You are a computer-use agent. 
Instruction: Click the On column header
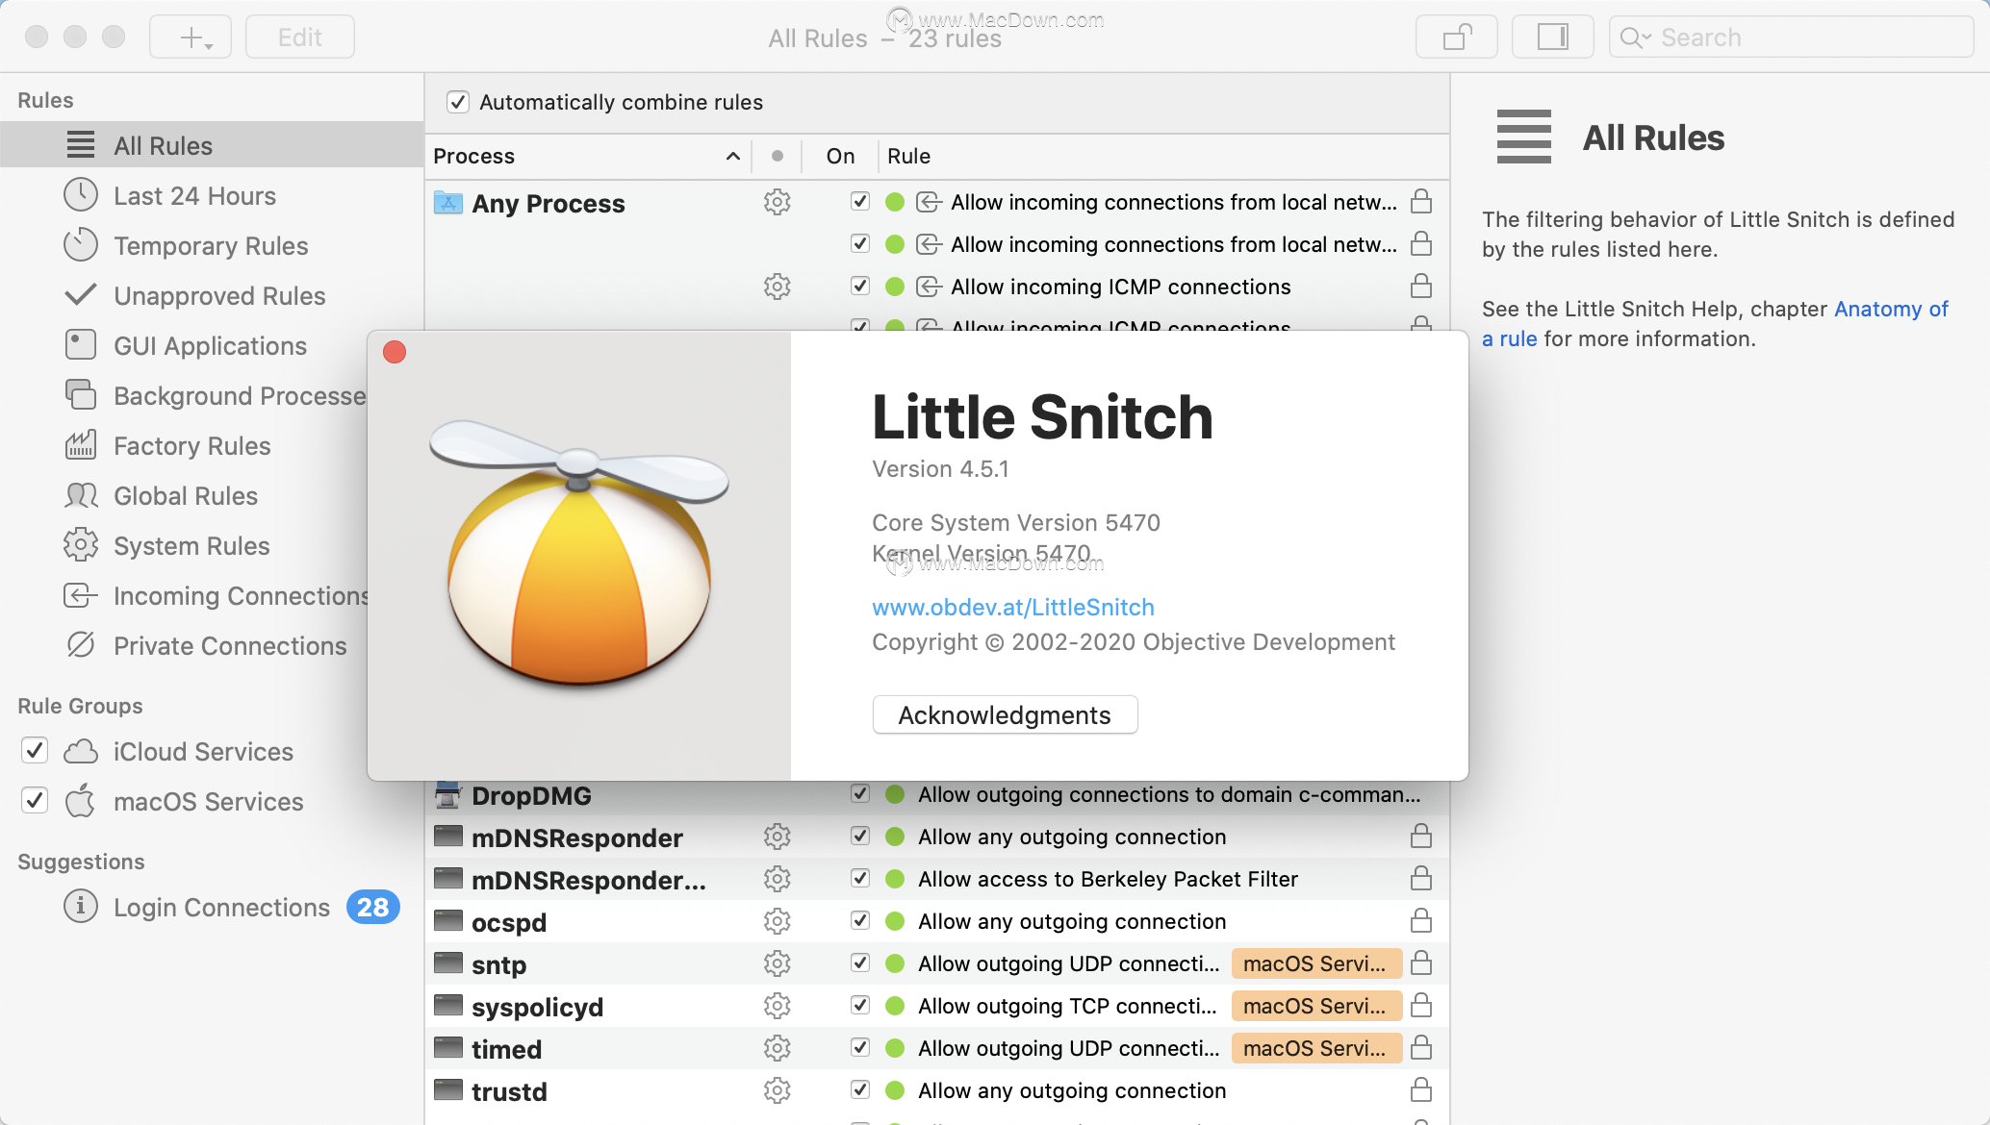point(840,156)
